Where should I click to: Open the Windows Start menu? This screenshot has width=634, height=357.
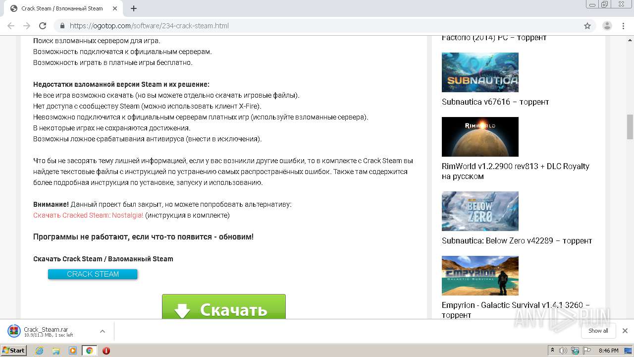point(13,351)
